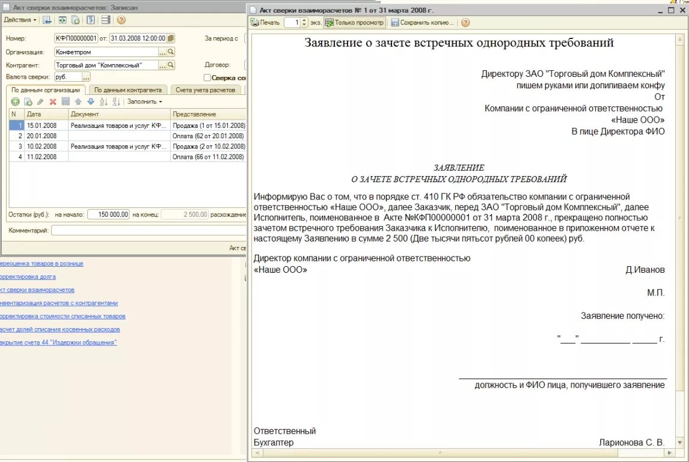Click the на конец field 2 500,00
This screenshot has width=689, height=462.
[x=185, y=214]
